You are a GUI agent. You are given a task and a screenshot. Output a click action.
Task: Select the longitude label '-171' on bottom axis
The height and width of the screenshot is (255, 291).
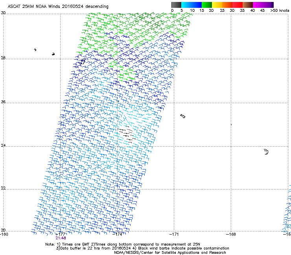click(x=174, y=234)
